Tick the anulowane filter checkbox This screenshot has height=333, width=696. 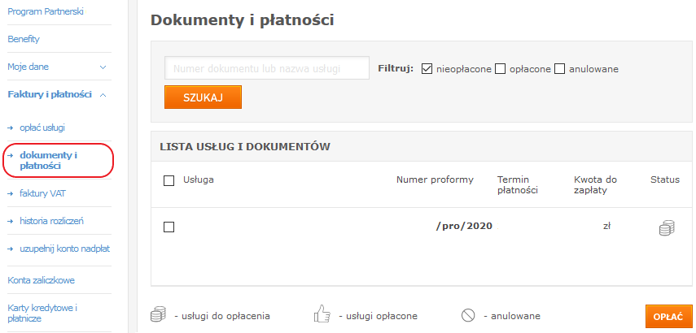click(559, 69)
